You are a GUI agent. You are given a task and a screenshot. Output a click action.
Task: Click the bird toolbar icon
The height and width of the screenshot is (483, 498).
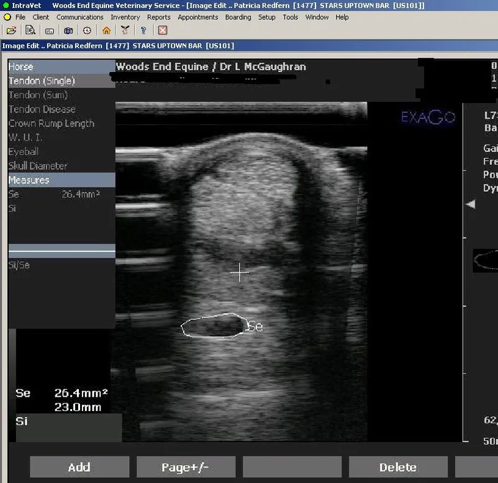coord(125,30)
